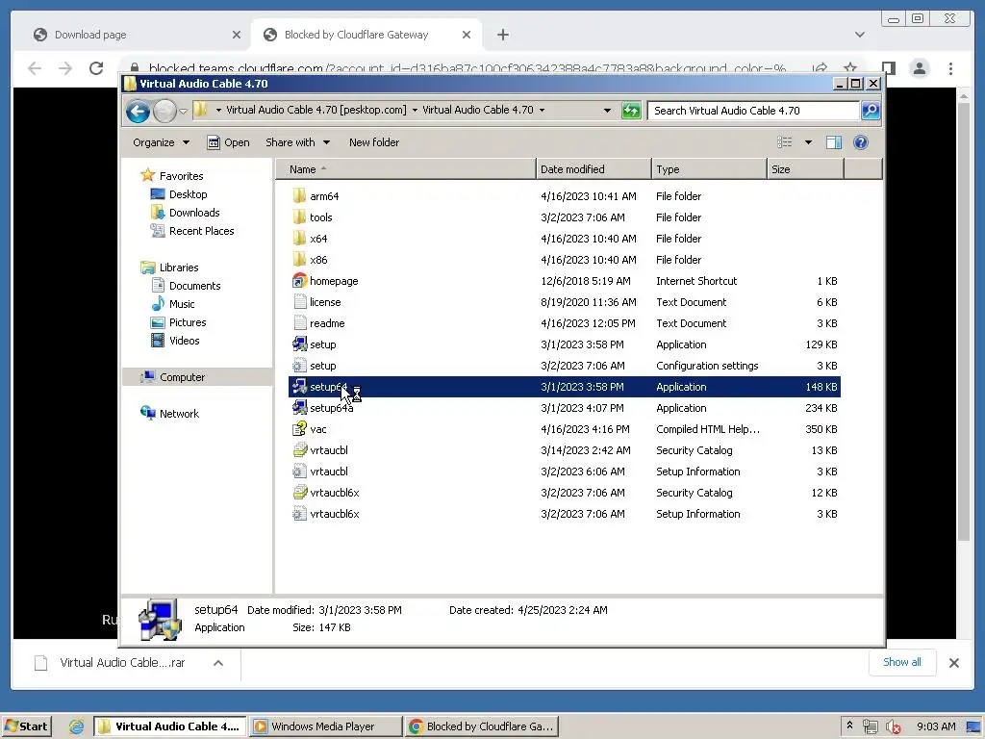Sort by Size column header

point(805,169)
